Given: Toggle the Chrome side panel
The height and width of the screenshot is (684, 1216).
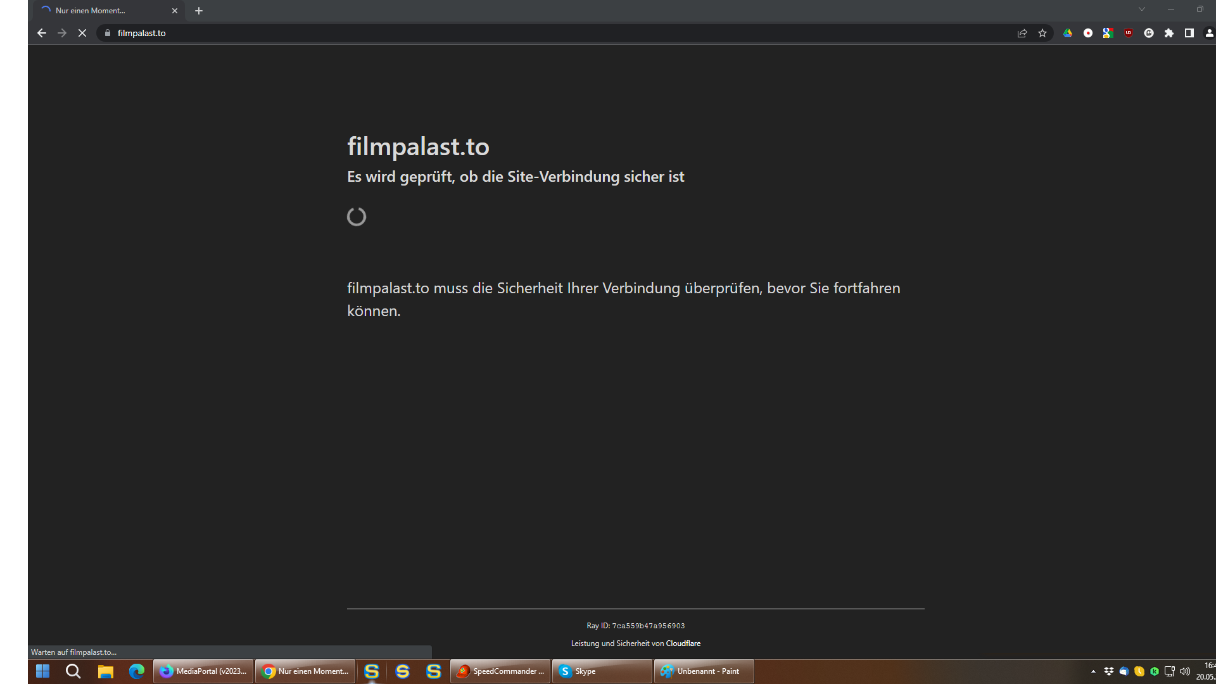Looking at the screenshot, I should click(1189, 33).
